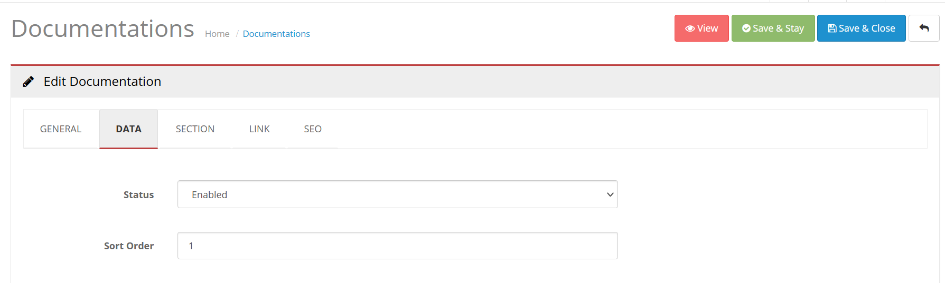Select the DATA tab
This screenshot has height=283, width=945.
128,129
